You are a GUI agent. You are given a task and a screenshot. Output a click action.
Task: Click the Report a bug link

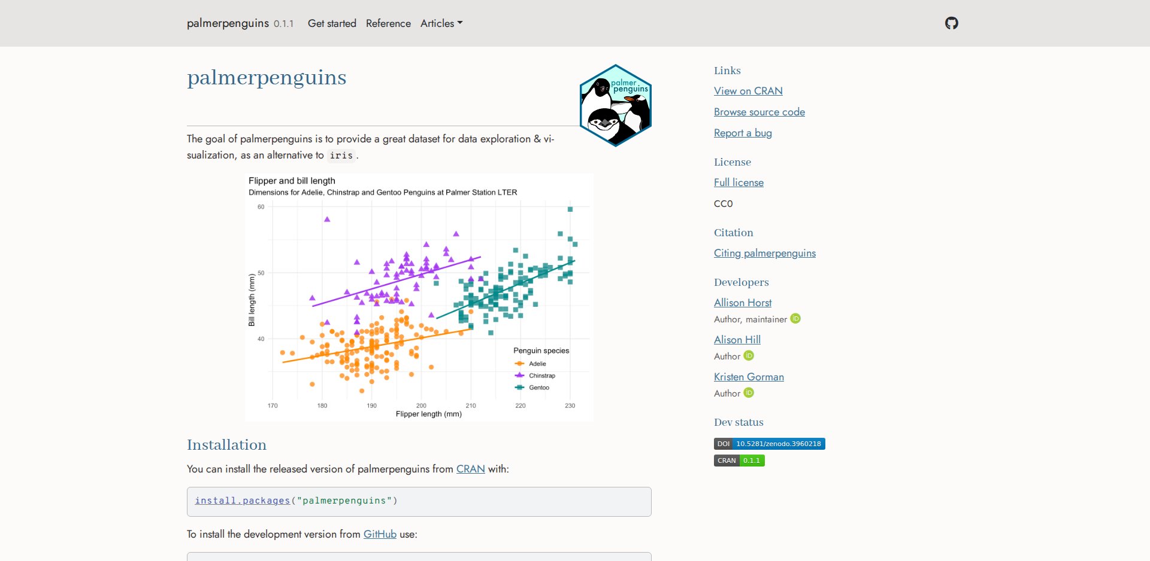click(x=743, y=133)
